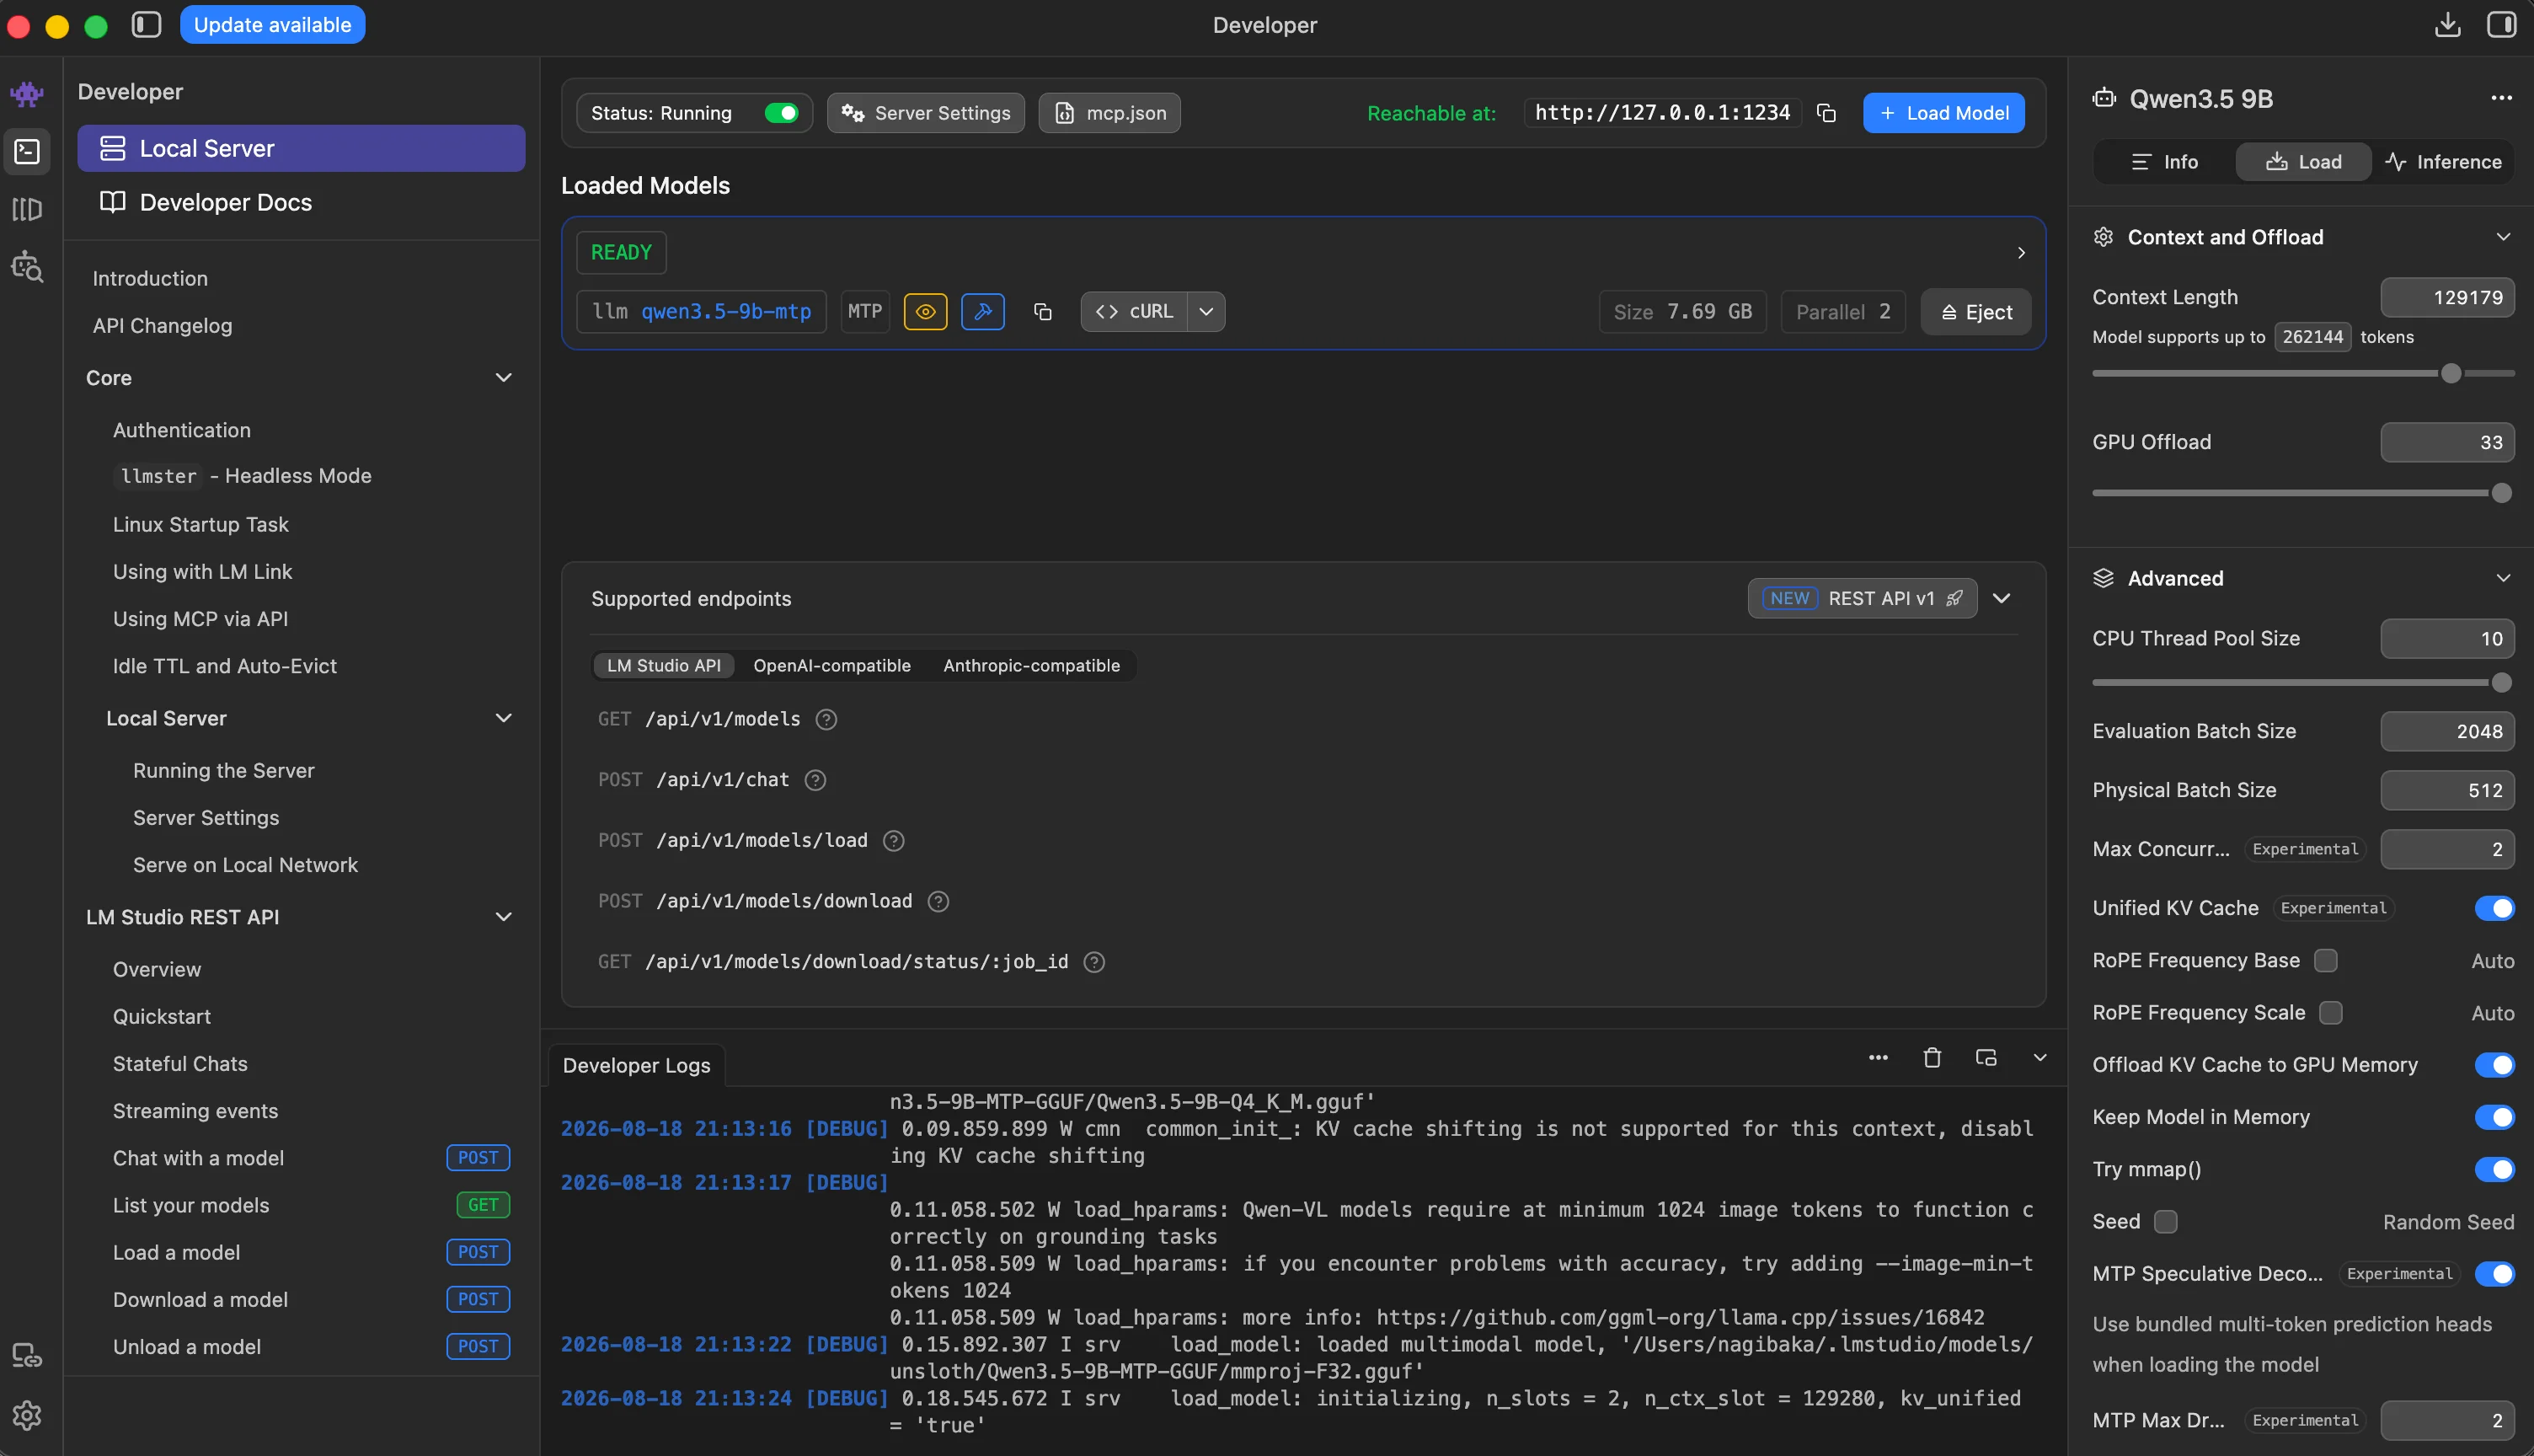This screenshot has height=1456, width=2534.
Task: Toggle Keep Model in Memory switch
Action: point(2494,1117)
